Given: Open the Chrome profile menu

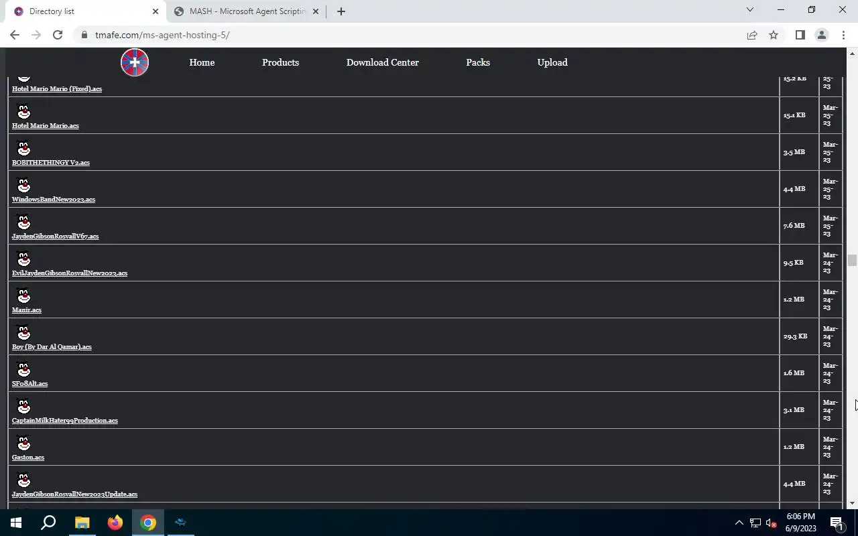Looking at the screenshot, I should 821,35.
